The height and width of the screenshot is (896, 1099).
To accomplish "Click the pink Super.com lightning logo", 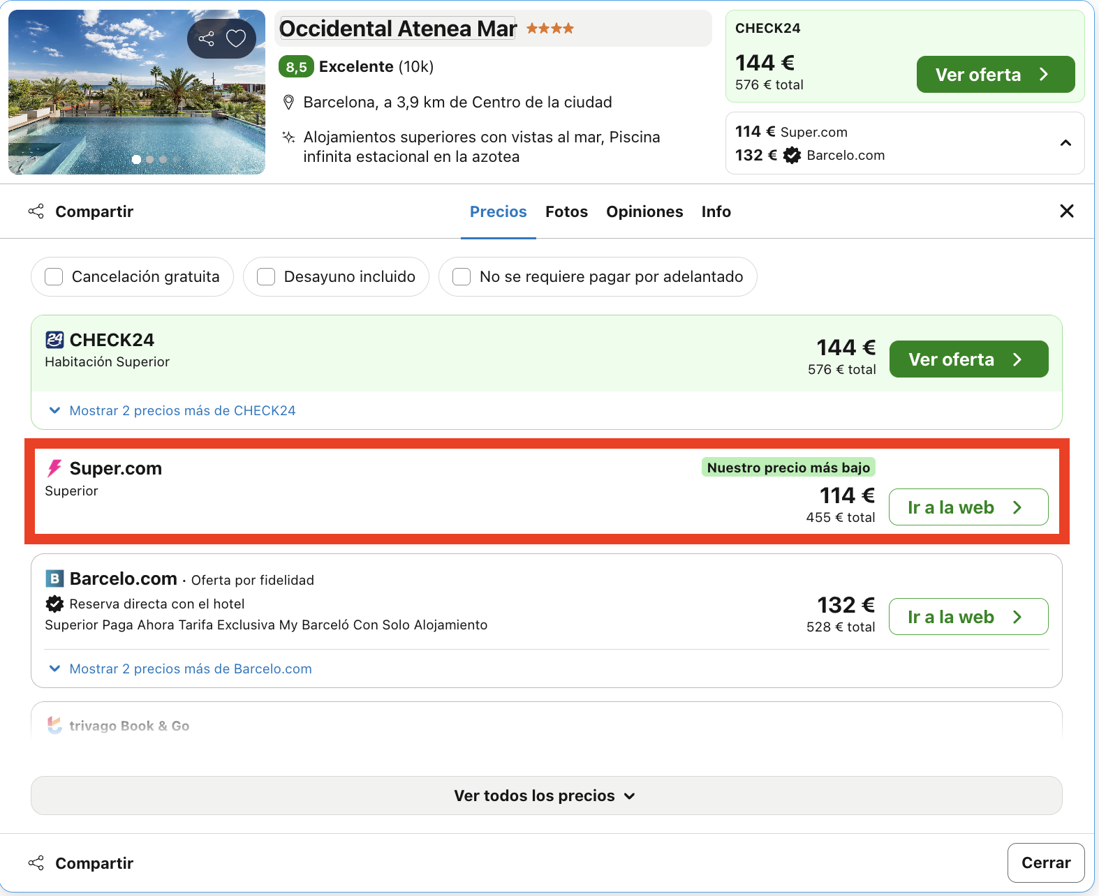I will pyautogui.click(x=54, y=468).
